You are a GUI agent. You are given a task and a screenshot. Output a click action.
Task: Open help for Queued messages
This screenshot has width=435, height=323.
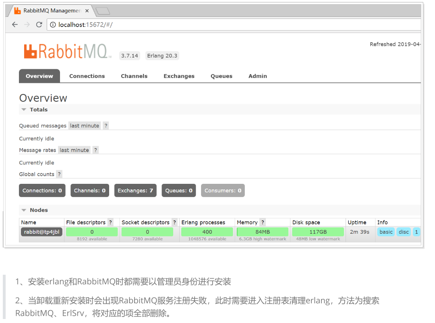[x=106, y=126]
